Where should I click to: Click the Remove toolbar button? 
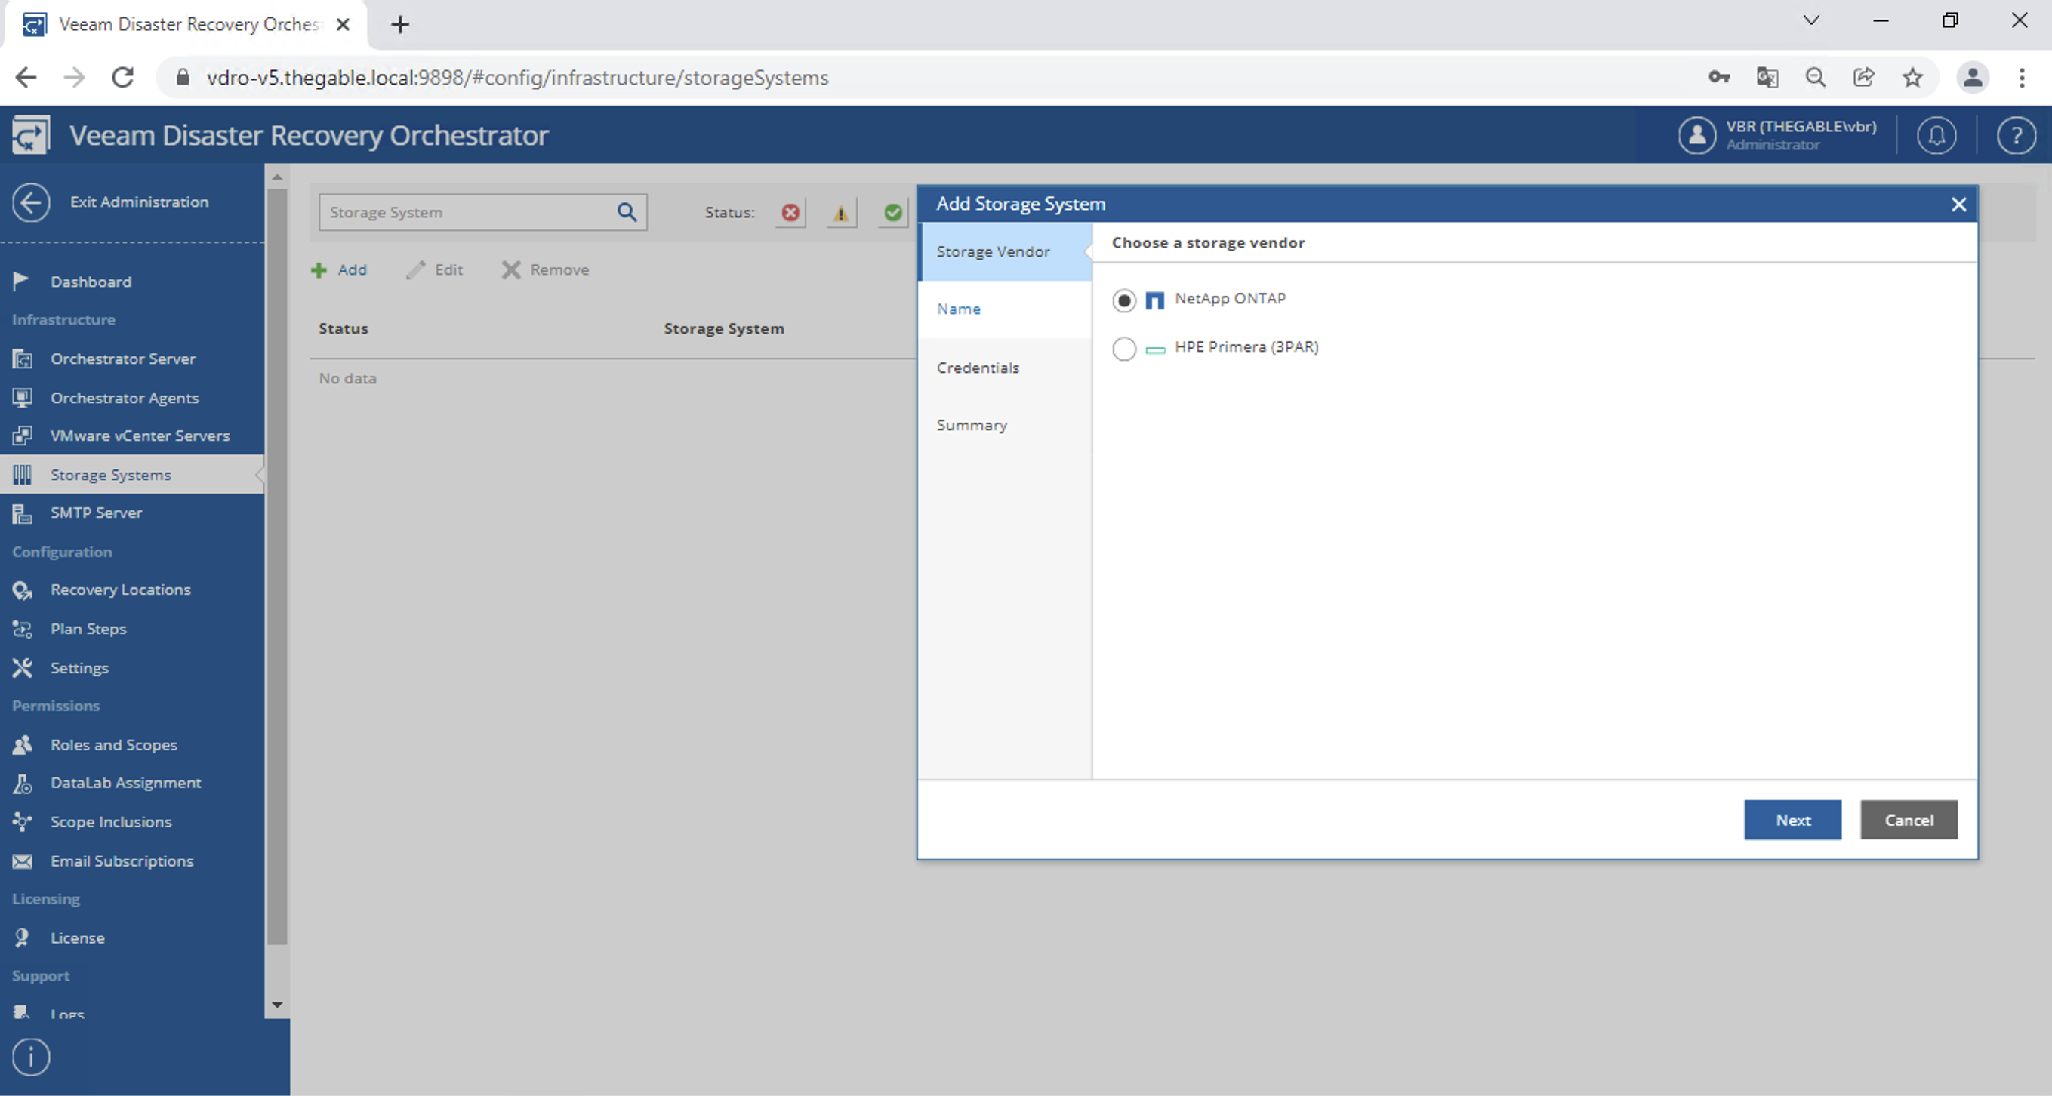(546, 270)
